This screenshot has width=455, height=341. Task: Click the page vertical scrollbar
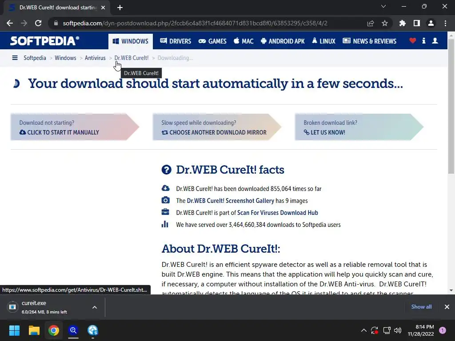point(451,106)
